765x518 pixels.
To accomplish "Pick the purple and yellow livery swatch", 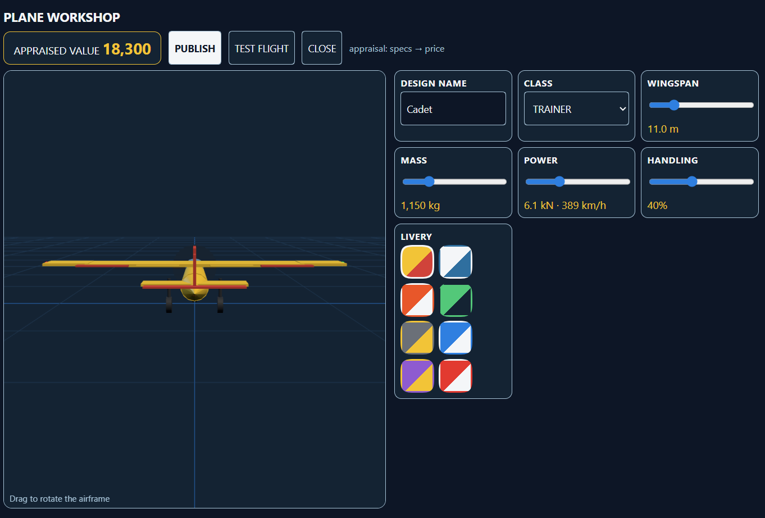I will (417, 376).
